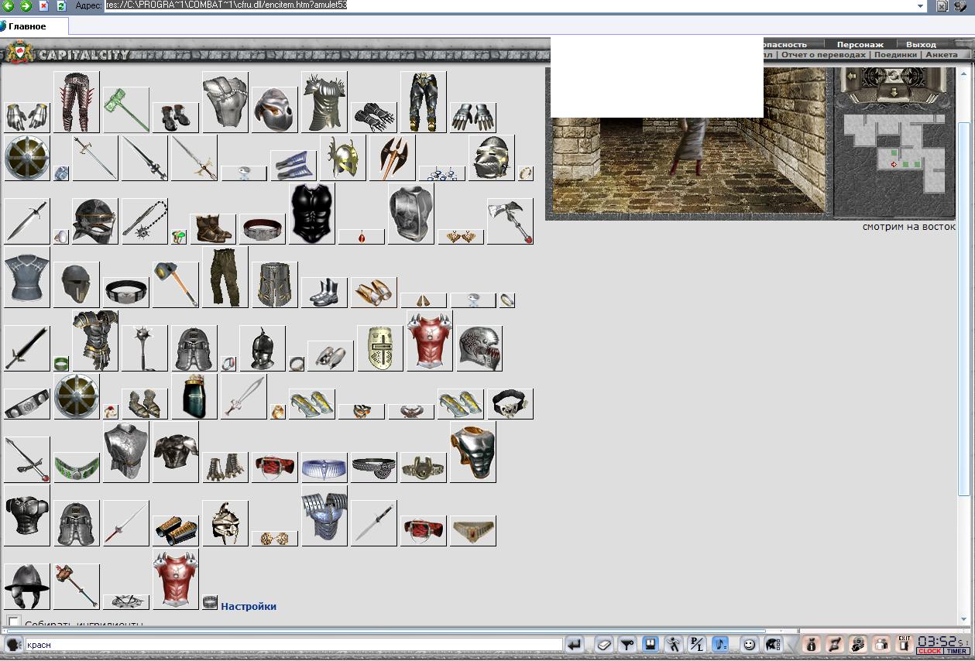Click the Выход menu button
Viewport: 975px width, 661px height.
(921, 45)
